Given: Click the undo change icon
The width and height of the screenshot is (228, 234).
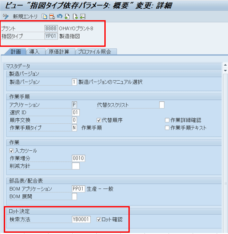Looking at the screenshot, I should point(59,16).
